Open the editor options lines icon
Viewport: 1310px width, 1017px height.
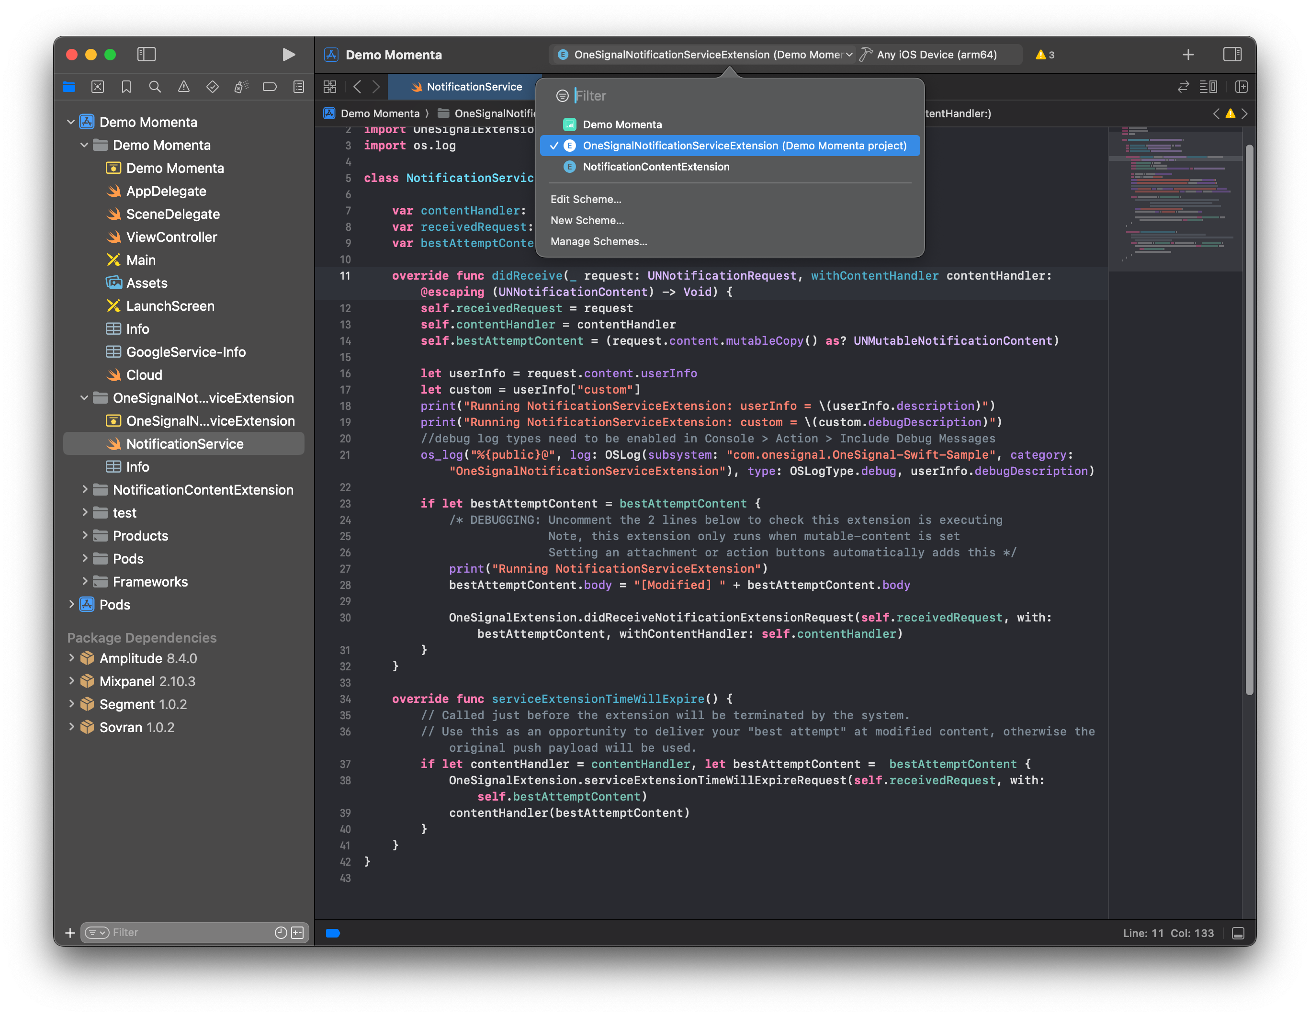1208,87
